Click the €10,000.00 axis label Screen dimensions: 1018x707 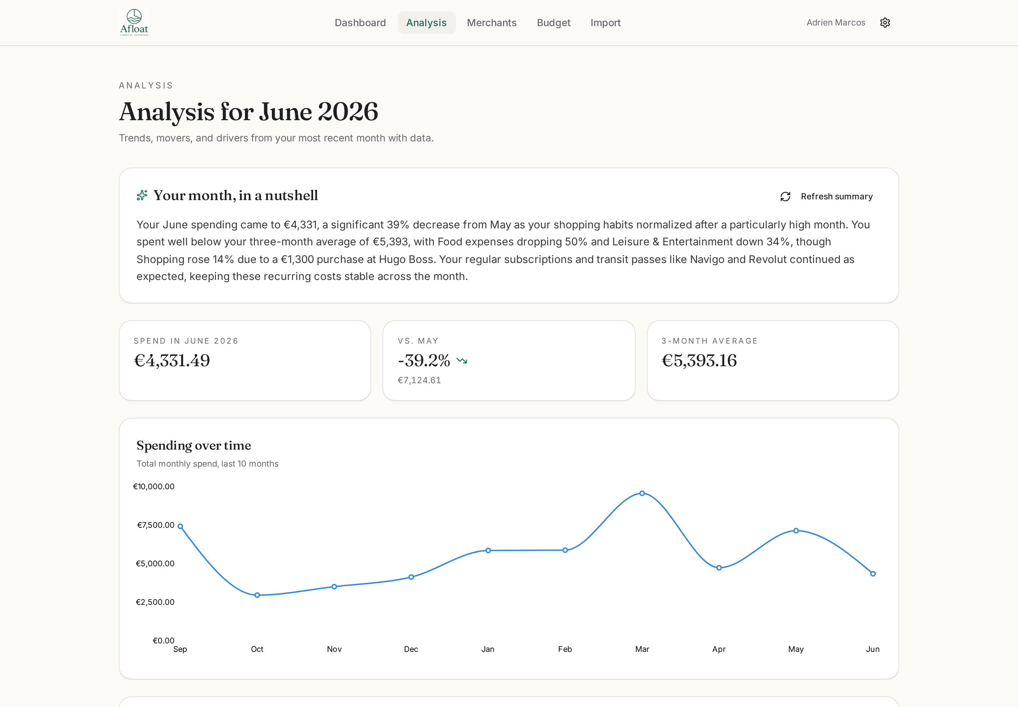tap(154, 486)
